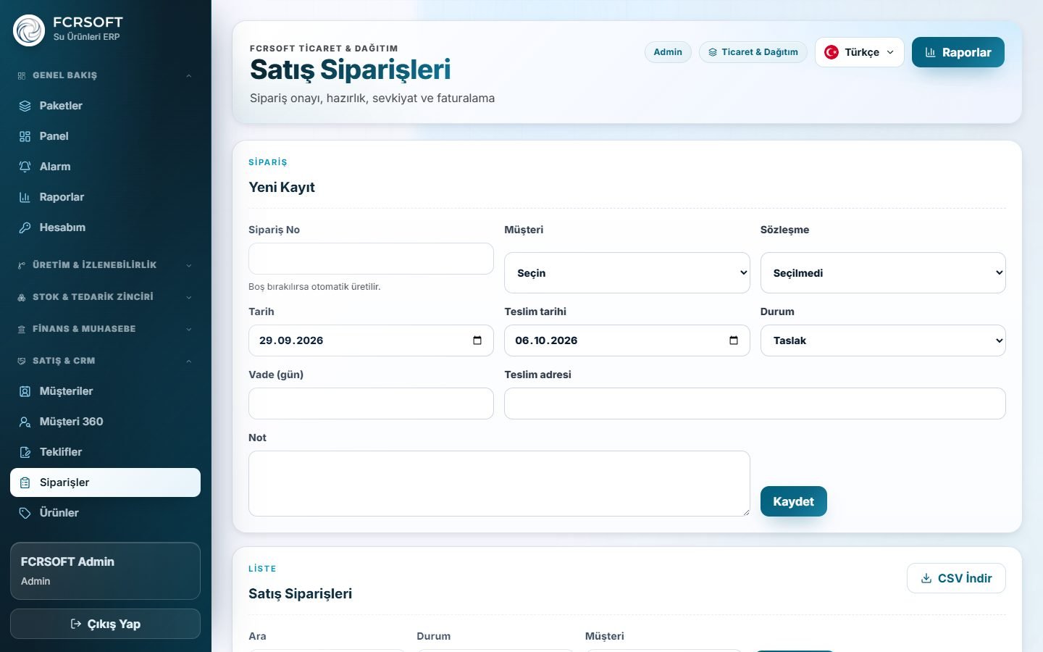
Task: Click the Ticaret & Dağıtım badge
Action: point(753,52)
